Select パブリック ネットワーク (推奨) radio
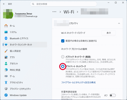The width and height of the screenshot is (127, 100). click(63, 57)
